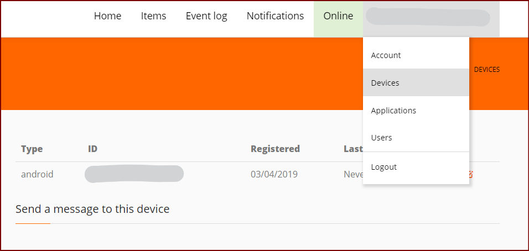The width and height of the screenshot is (529, 251).
Task: Click the Registered column header
Action: click(276, 149)
